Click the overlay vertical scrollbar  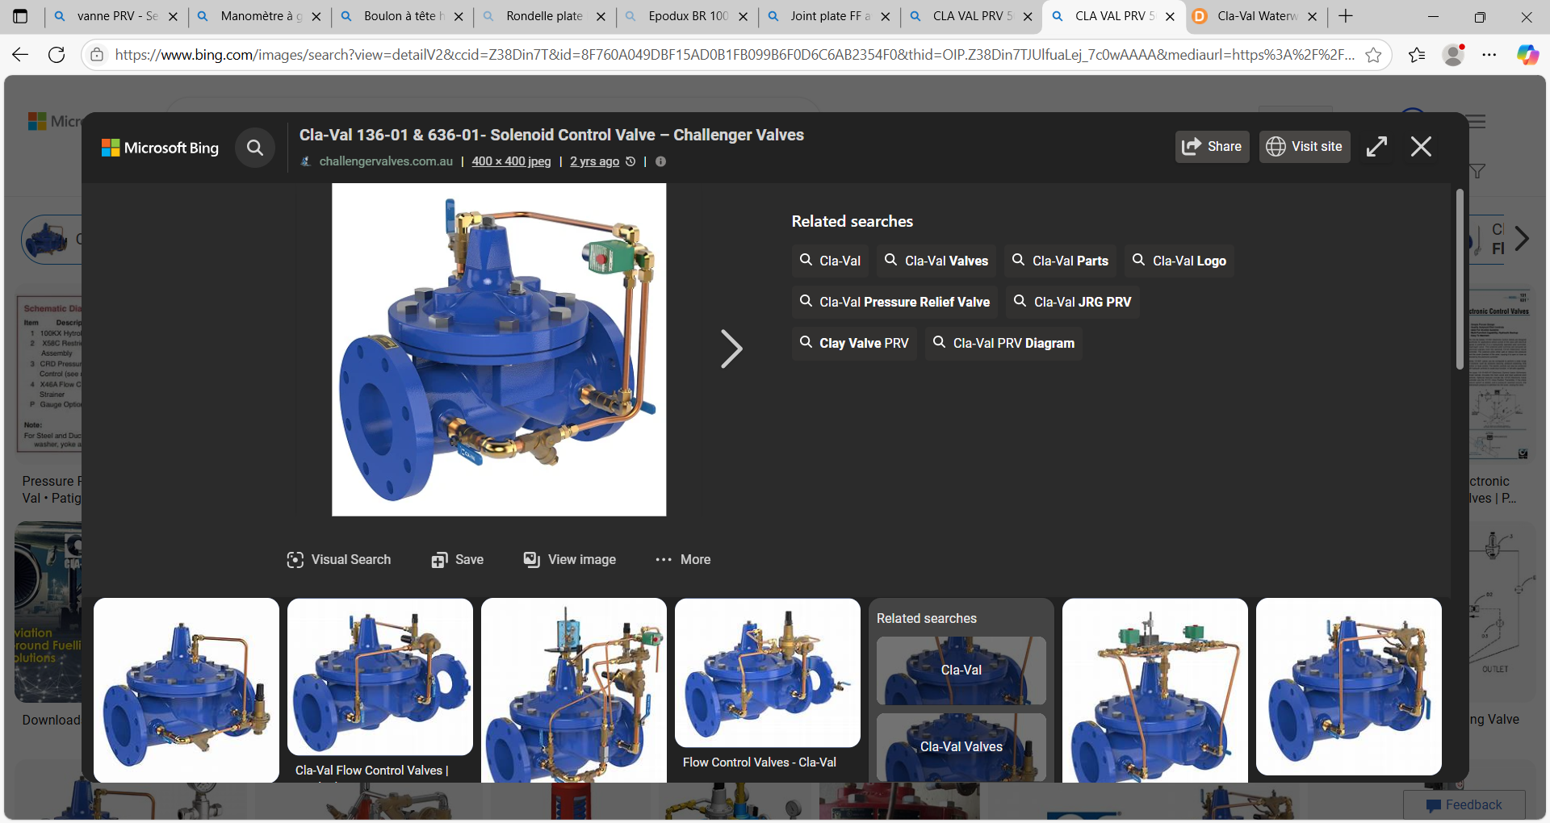point(1460,279)
